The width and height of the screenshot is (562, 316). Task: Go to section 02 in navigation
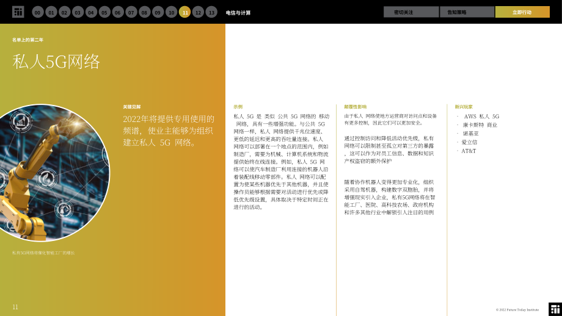pyautogui.click(x=65, y=12)
